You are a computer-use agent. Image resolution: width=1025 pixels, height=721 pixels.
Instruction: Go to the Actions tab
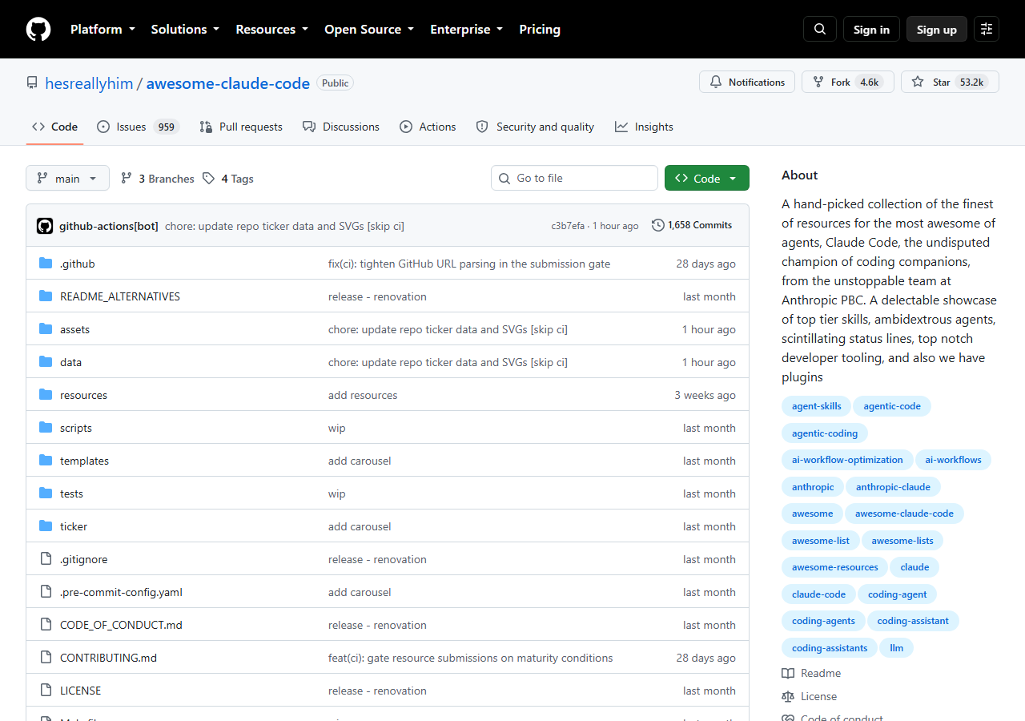click(428, 127)
